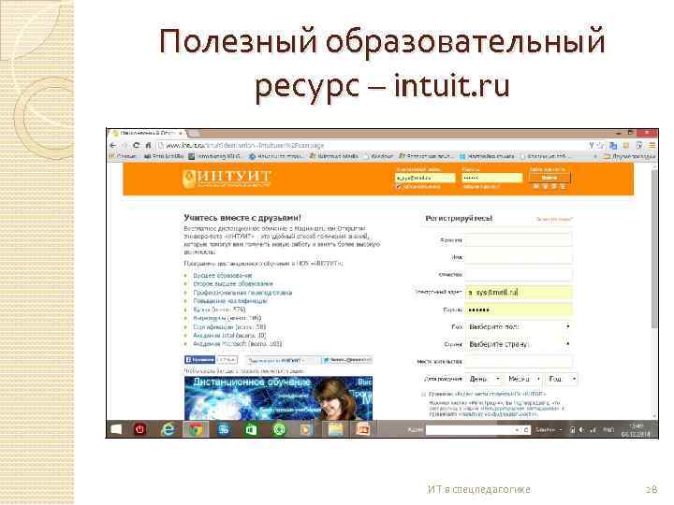This screenshot has width=674, height=505.
Task: Open the 'Месяц' birth month dropdown
Action: coord(523,379)
